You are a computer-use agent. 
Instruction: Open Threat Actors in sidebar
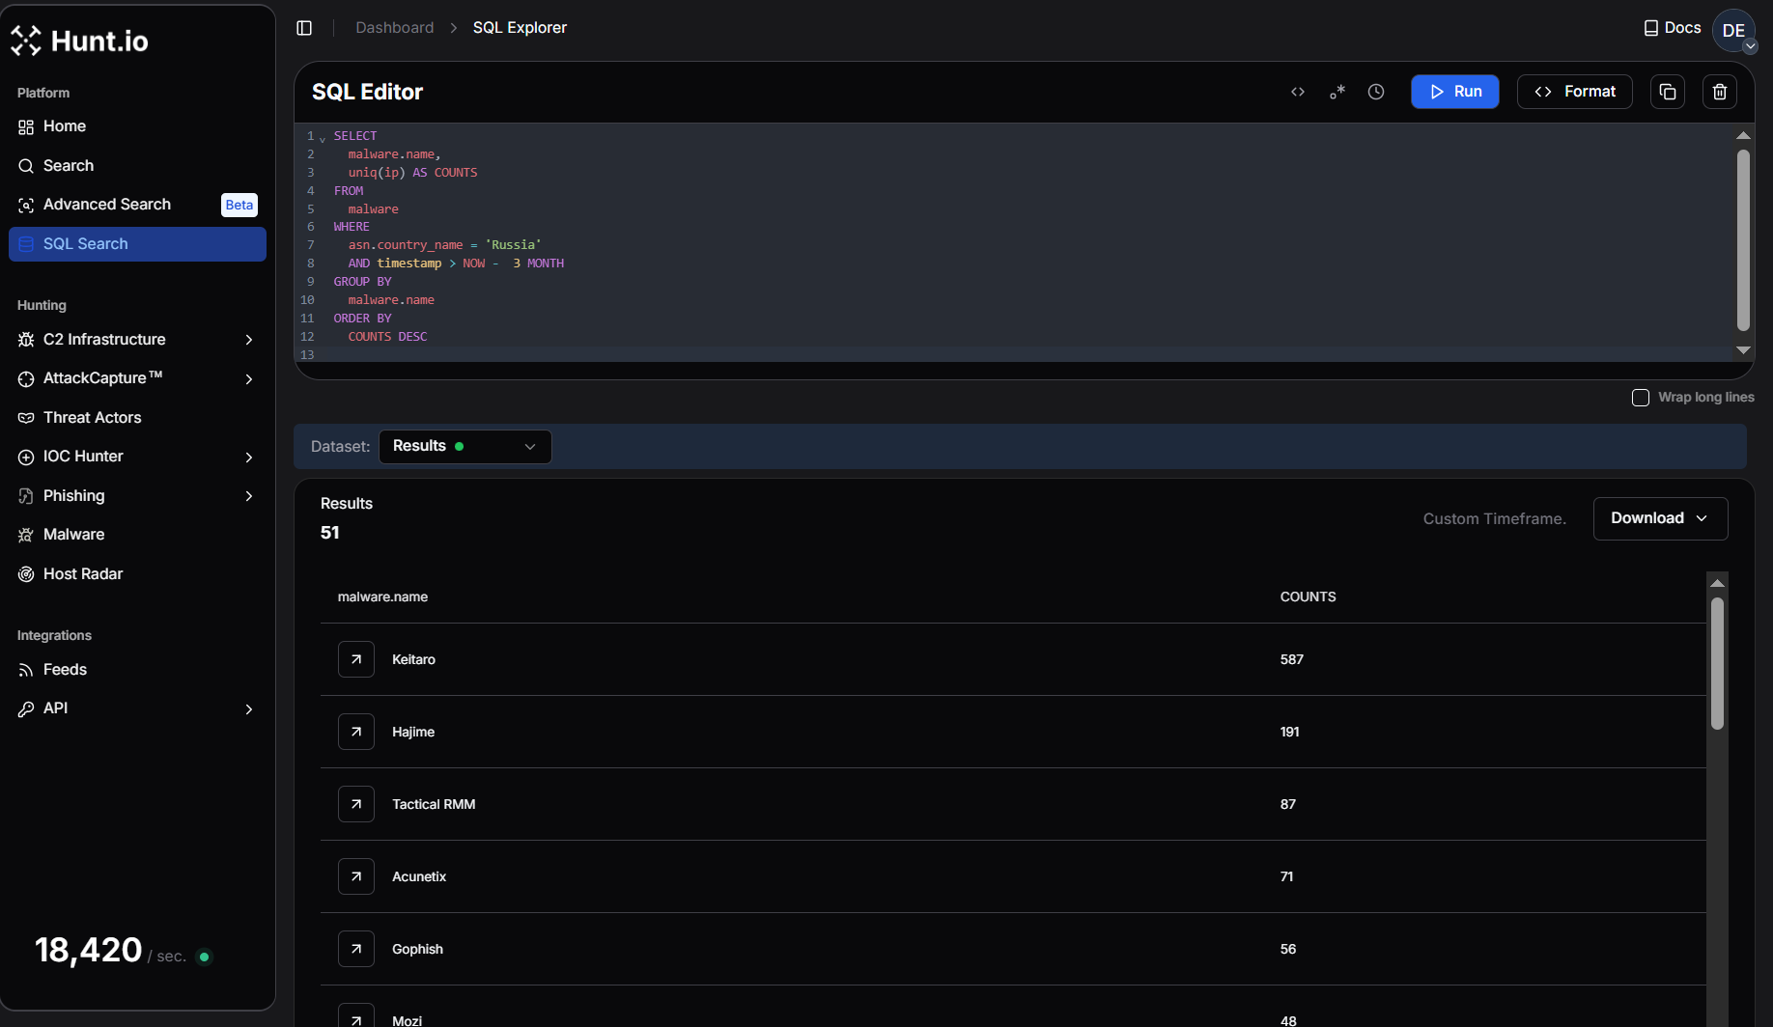point(93,418)
